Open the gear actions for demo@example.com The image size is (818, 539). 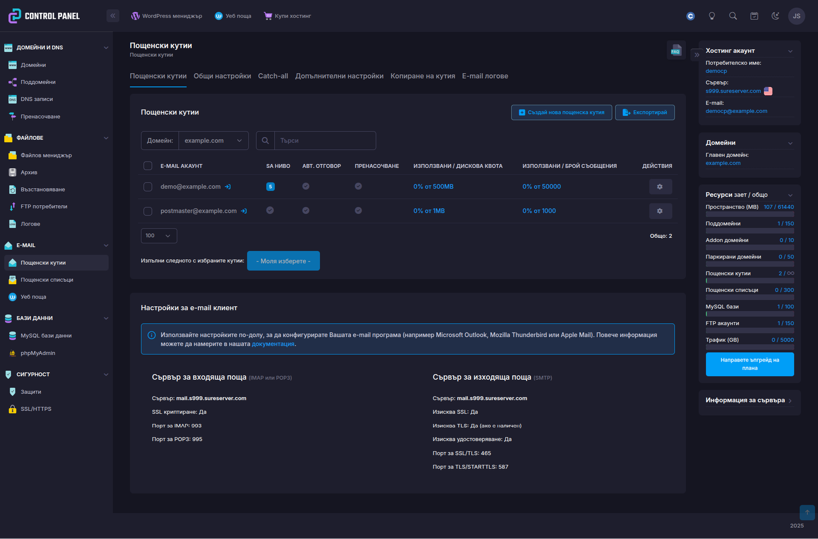click(660, 187)
